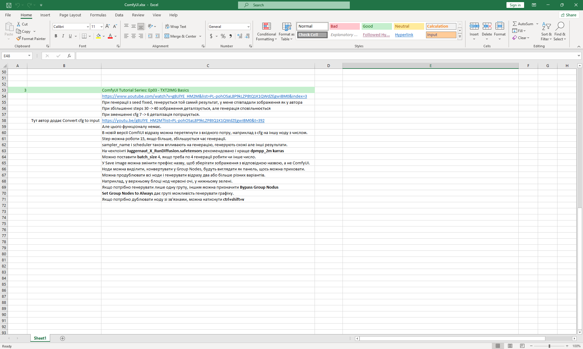
Task: Toggle Wrap Text
Action: point(176,27)
